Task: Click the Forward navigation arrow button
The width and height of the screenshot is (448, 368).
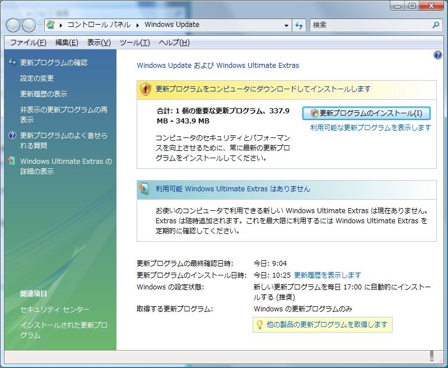Action: (x=29, y=25)
